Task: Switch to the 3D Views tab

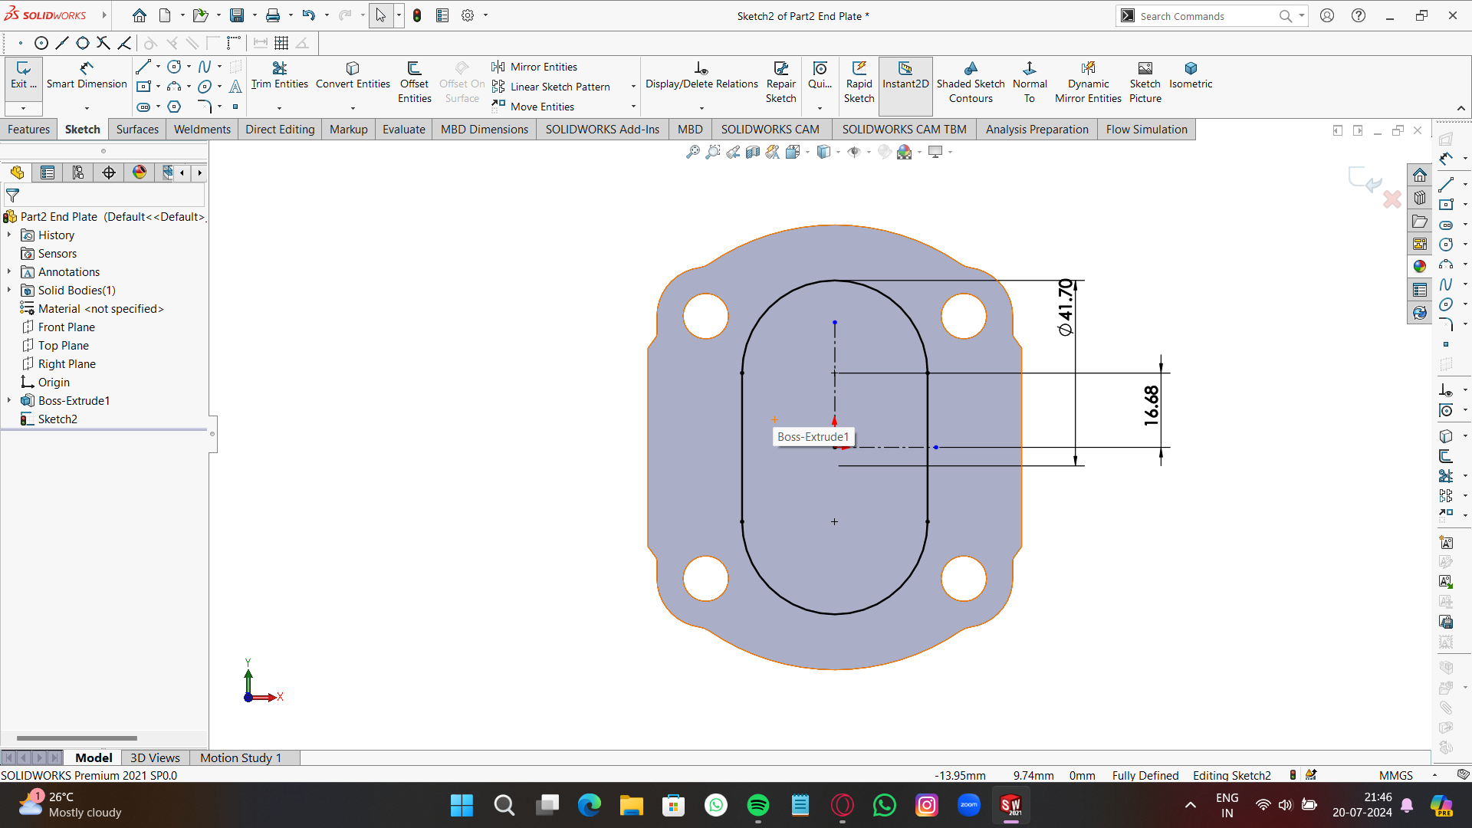Action: [155, 757]
